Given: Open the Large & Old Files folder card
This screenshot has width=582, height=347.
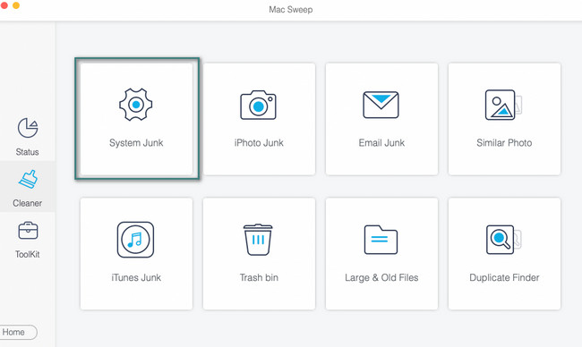Looking at the screenshot, I should pyautogui.click(x=381, y=254).
